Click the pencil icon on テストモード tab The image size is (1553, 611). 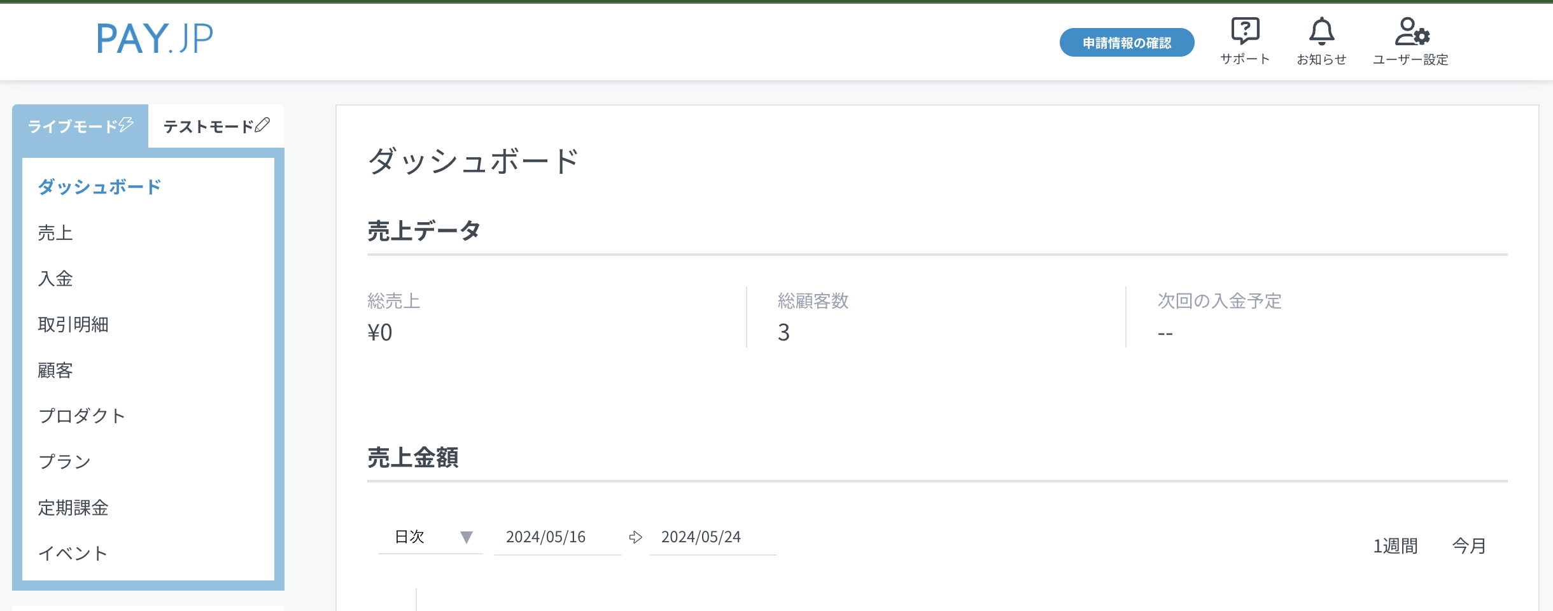point(262,125)
